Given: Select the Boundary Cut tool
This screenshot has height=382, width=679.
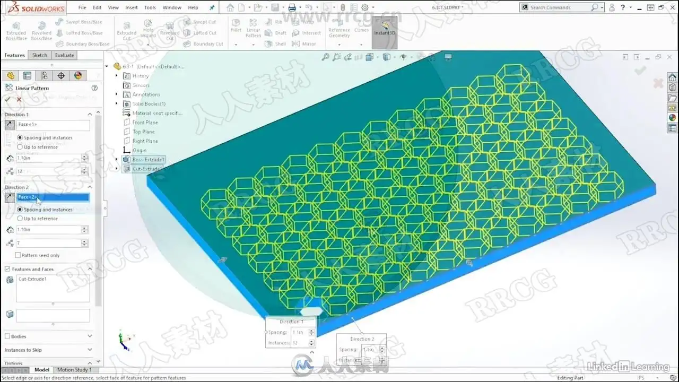Looking at the screenshot, I should click(x=204, y=44).
